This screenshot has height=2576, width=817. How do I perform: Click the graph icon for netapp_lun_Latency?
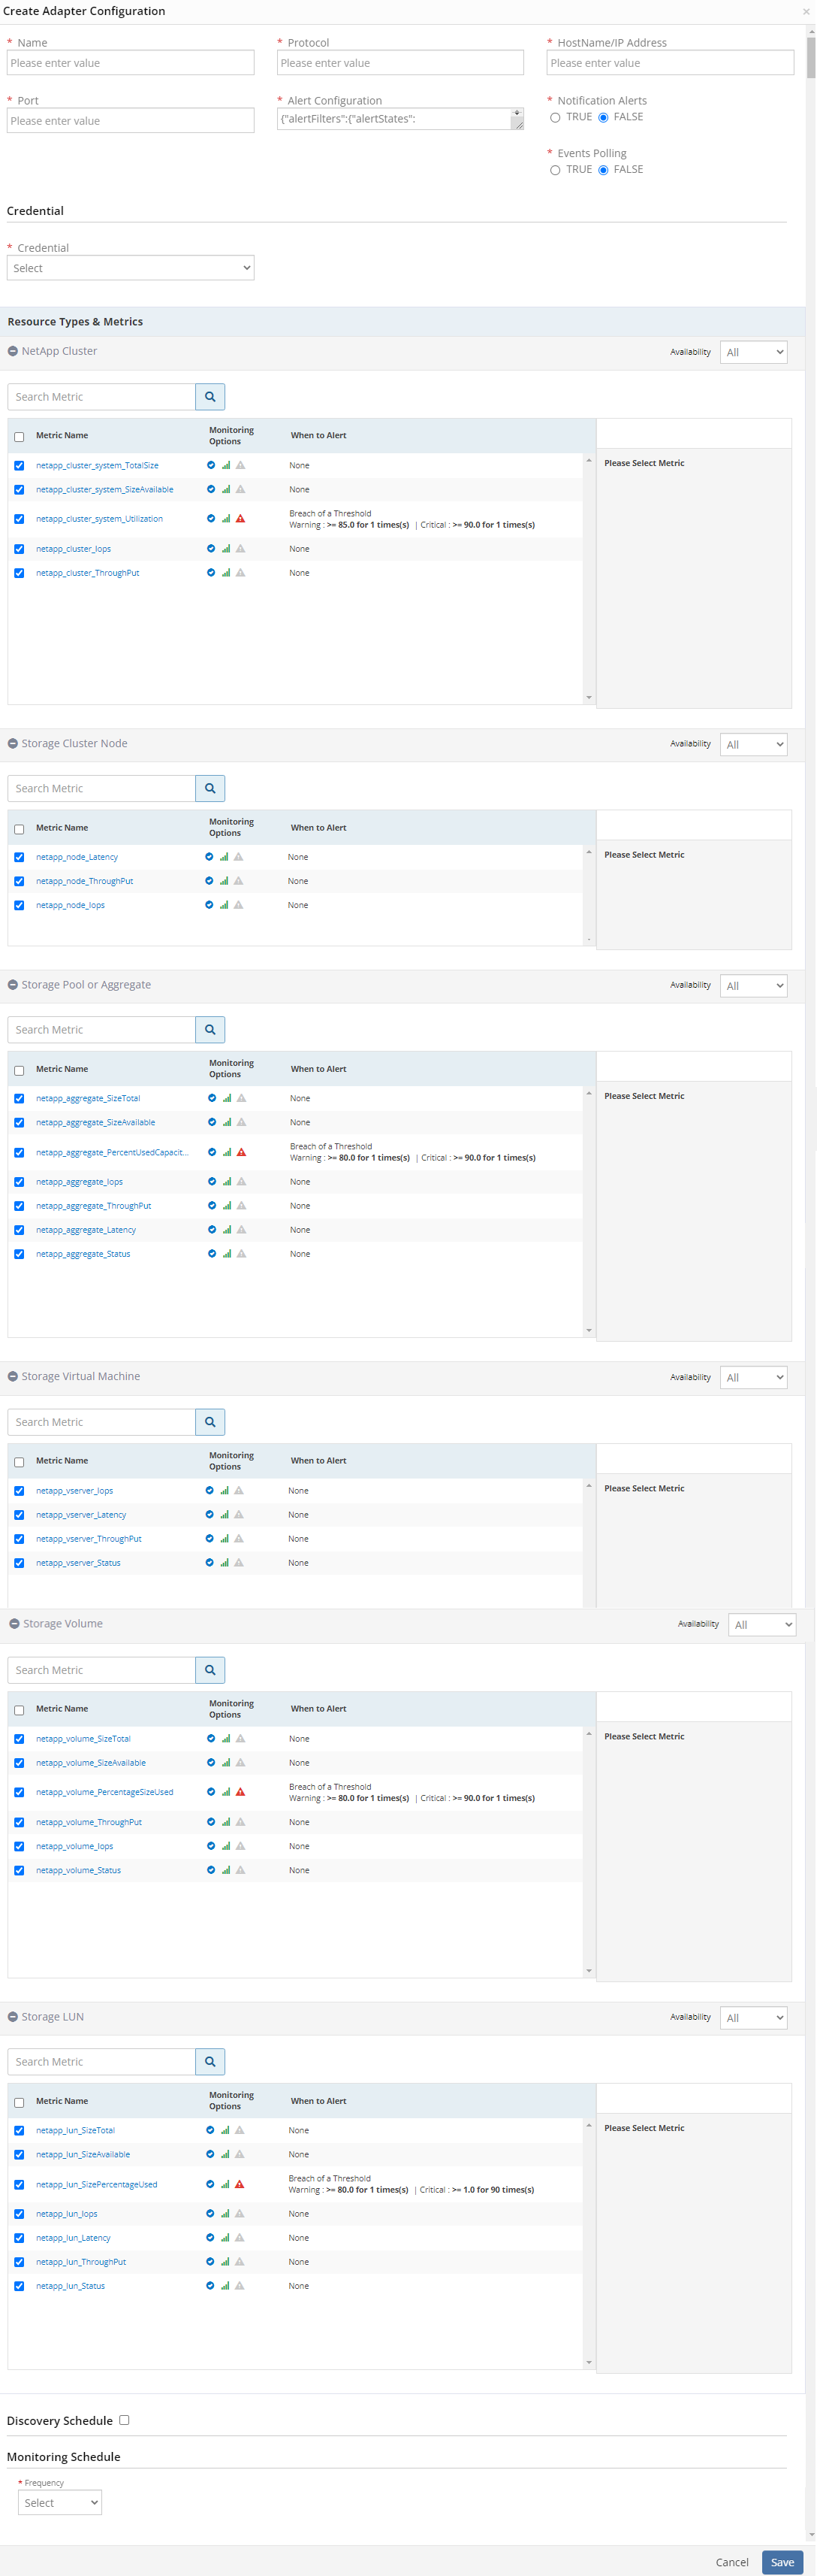(x=225, y=2238)
